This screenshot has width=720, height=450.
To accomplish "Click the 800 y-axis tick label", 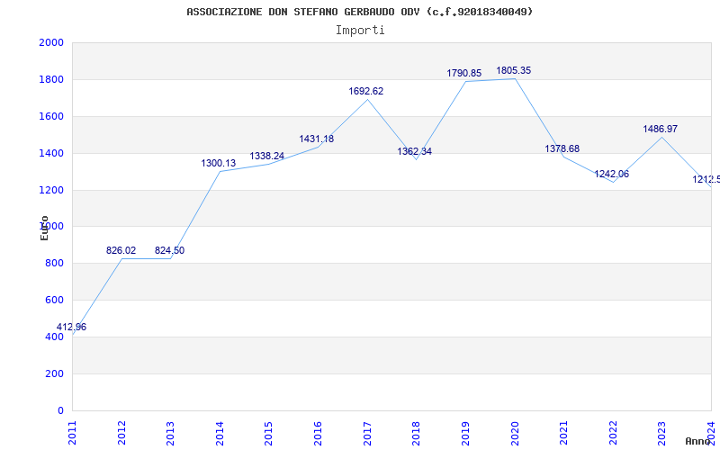I will [x=55, y=264].
